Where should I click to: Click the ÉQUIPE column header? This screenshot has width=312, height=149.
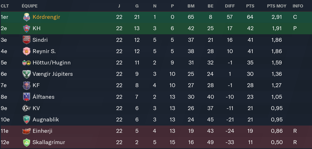29,6
